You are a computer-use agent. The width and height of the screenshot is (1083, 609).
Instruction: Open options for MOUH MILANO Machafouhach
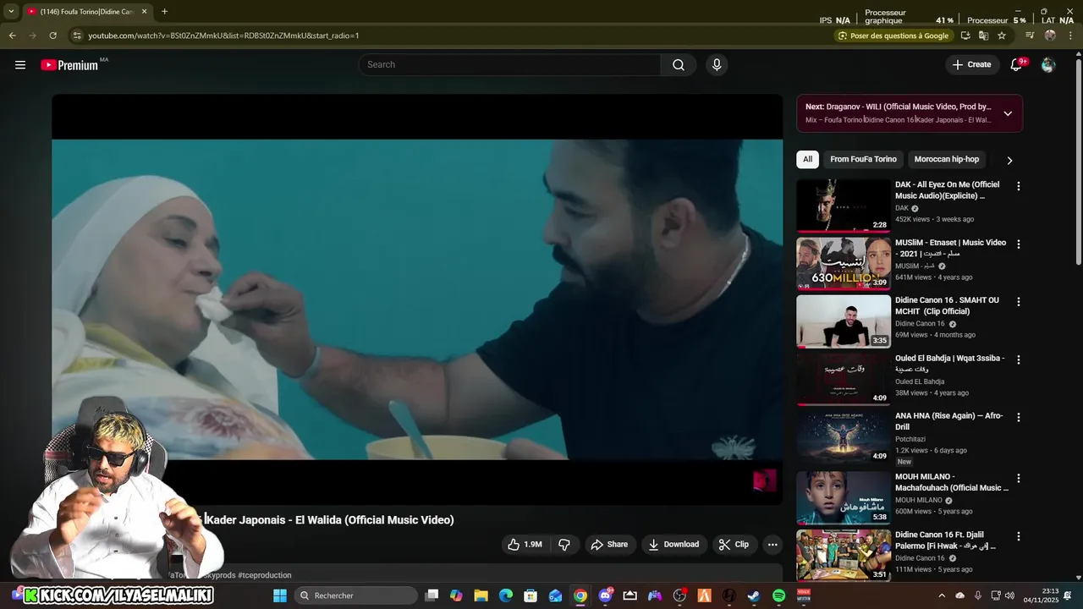point(1019,478)
